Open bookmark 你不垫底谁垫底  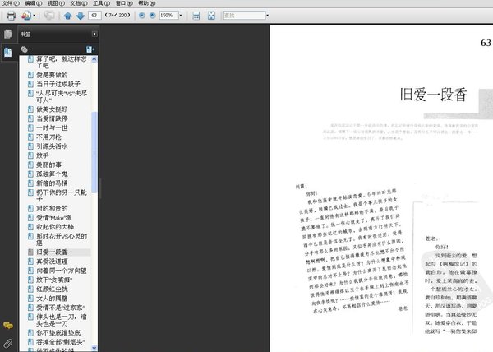coord(58,332)
